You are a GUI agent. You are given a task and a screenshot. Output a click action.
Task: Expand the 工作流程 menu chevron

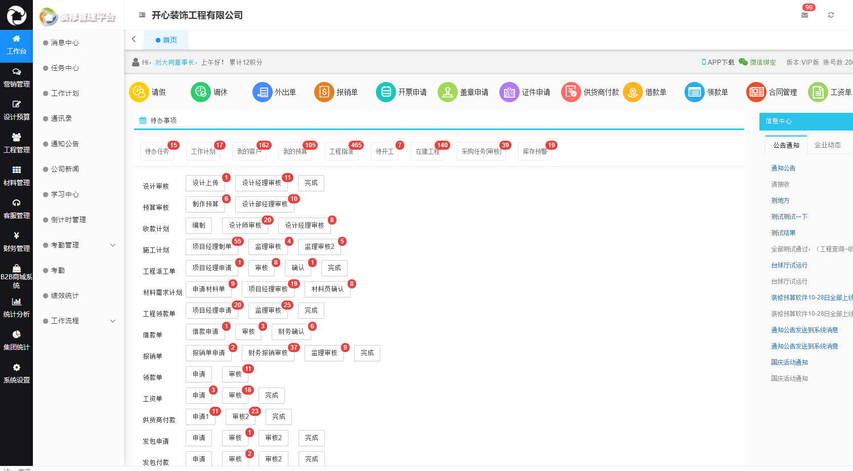tap(113, 321)
